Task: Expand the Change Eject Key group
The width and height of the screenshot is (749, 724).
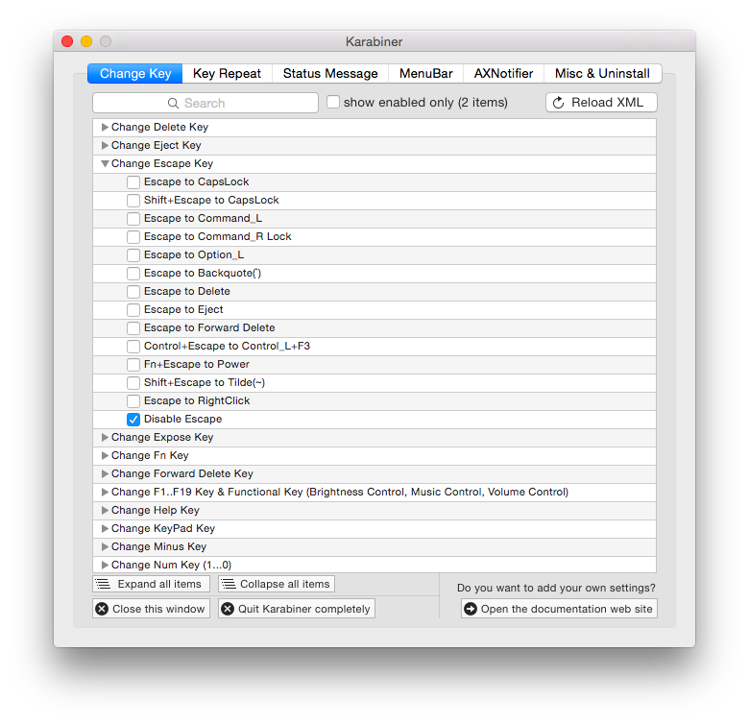Action: tap(105, 145)
